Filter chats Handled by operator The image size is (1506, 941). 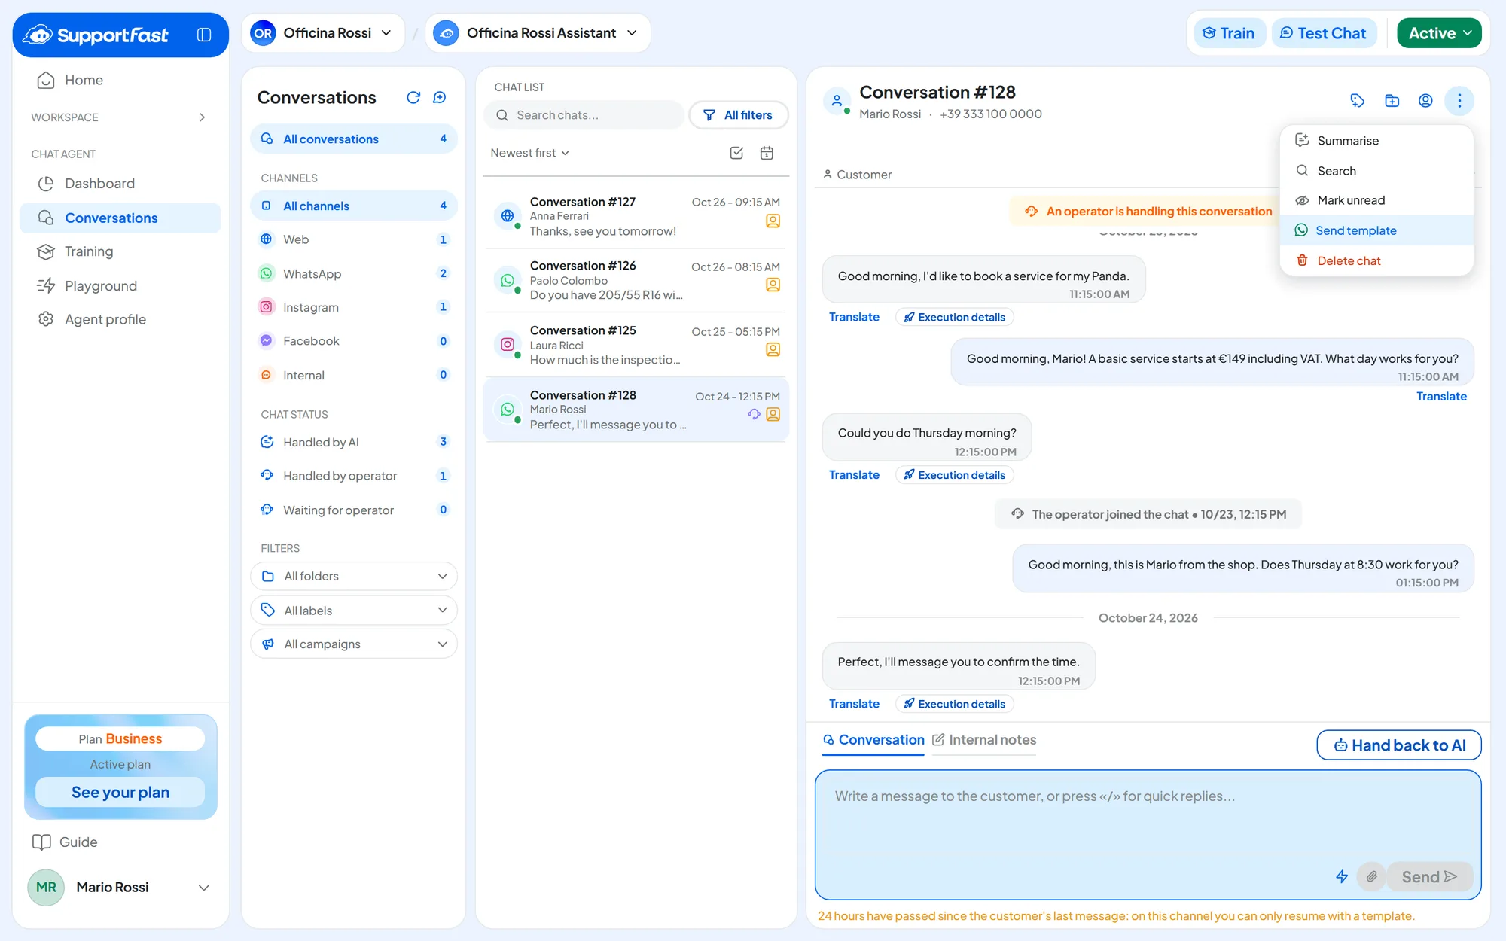[x=354, y=476]
